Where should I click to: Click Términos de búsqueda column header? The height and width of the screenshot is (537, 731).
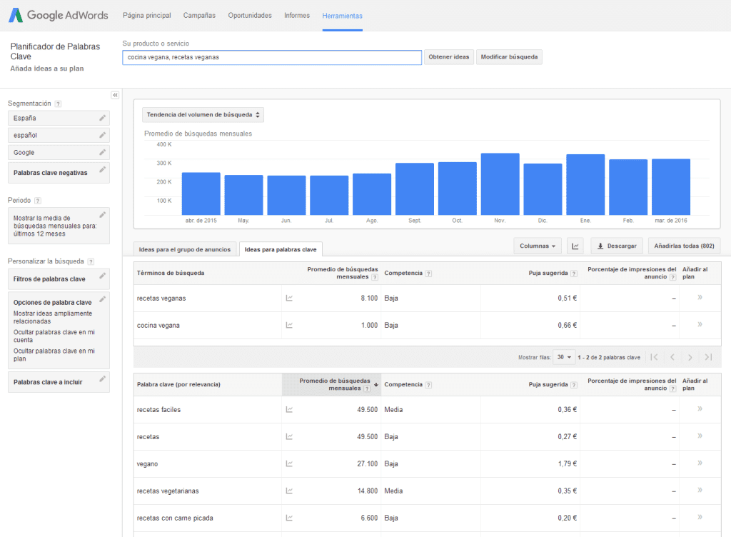pyautogui.click(x=171, y=273)
